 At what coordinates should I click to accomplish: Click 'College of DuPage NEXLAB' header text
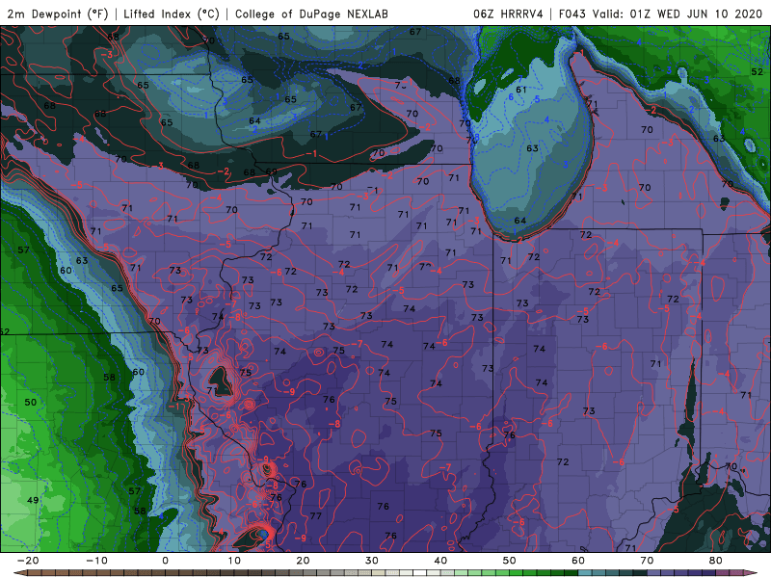pos(311,13)
